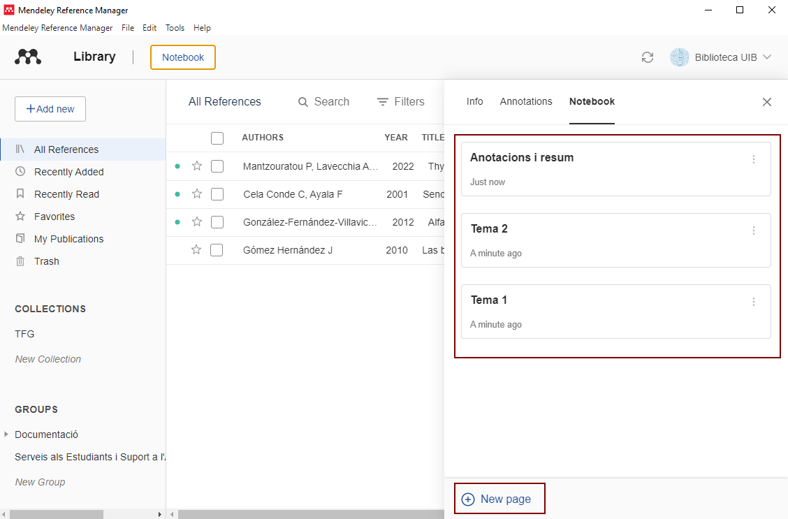Click the sync refresh icon
This screenshot has height=519, width=788.
[x=648, y=57]
